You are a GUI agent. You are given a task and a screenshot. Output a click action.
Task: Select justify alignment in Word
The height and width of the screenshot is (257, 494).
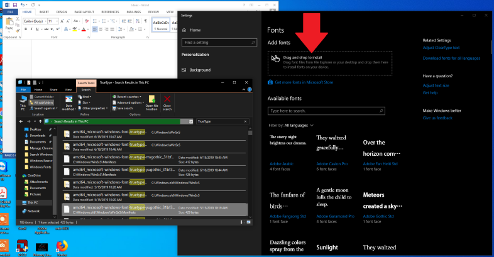(112, 30)
